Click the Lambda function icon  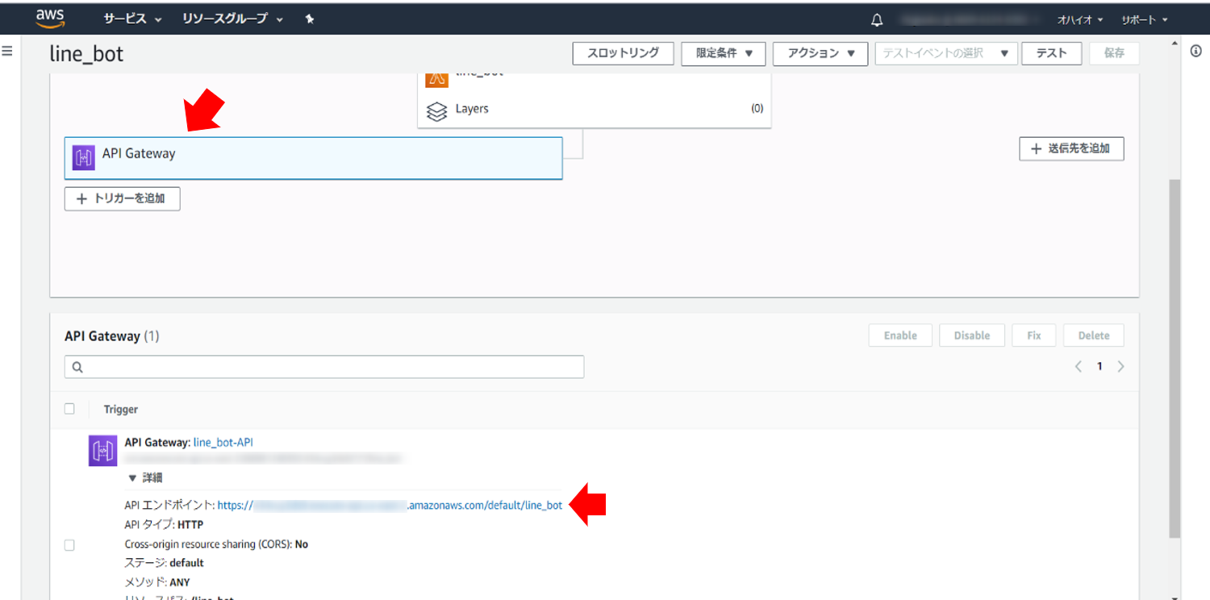click(x=436, y=79)
